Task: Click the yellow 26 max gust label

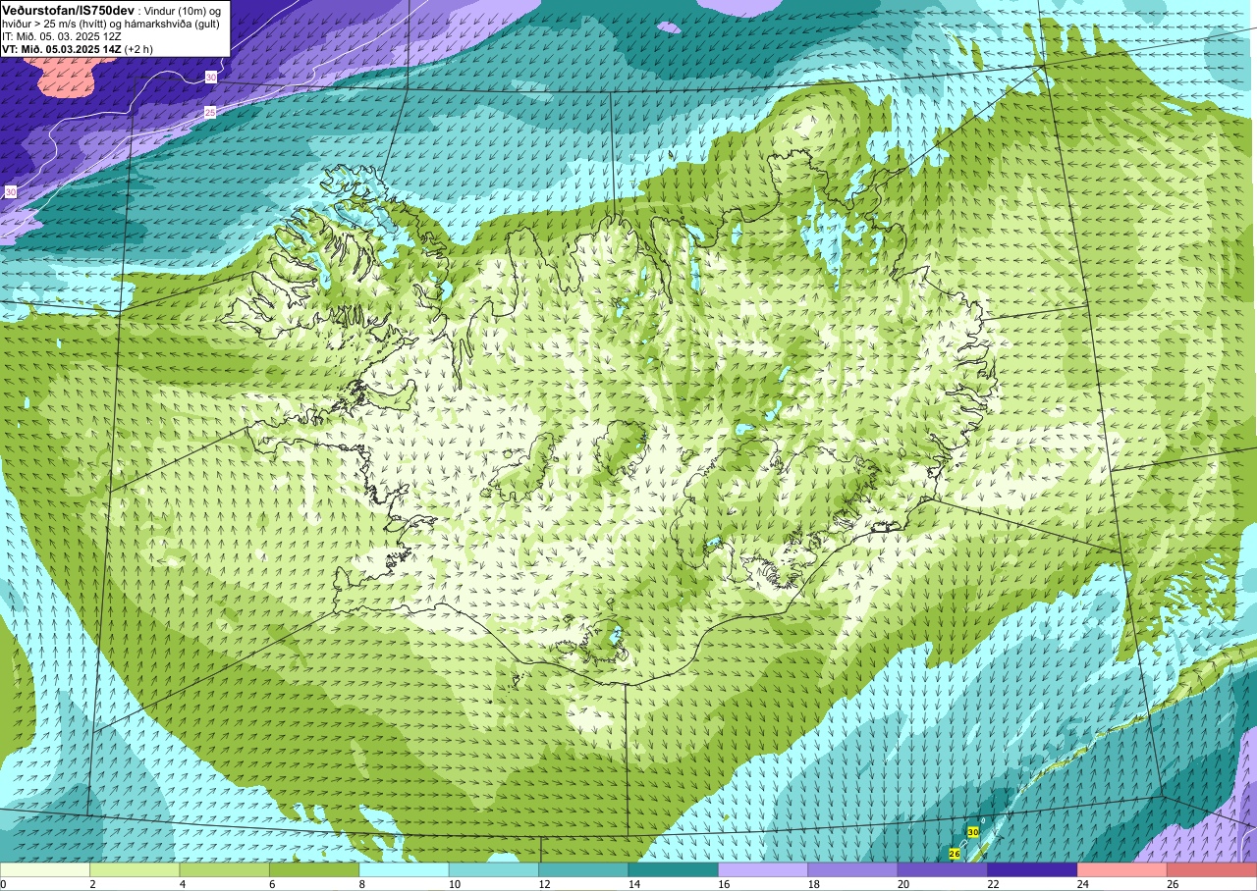Action: pos(955,854)
